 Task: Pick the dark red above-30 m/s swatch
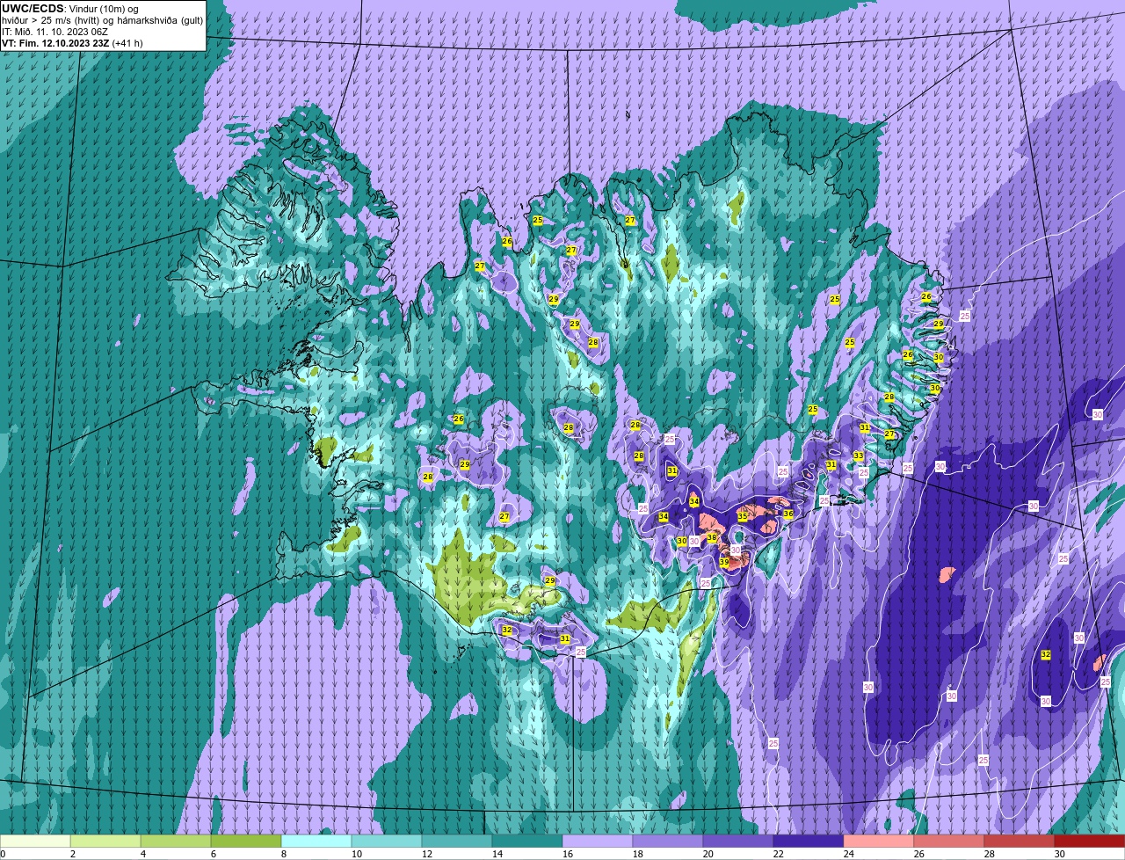coord(1090,842)
